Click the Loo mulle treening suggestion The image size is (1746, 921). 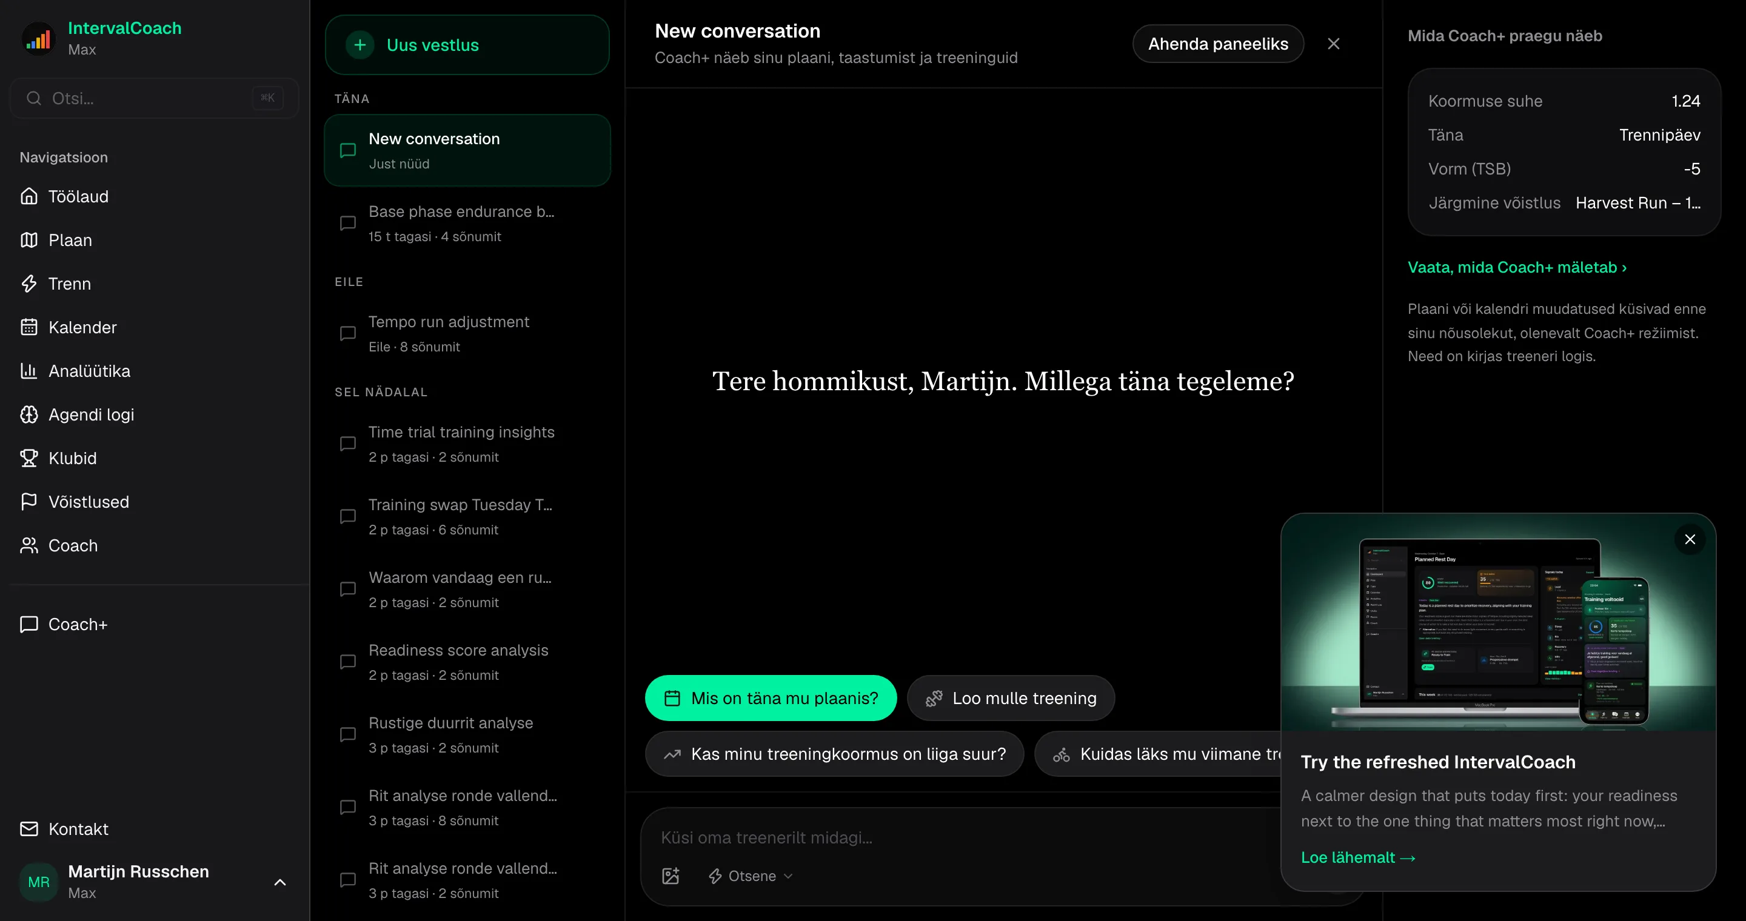[x=1011, y=697]
